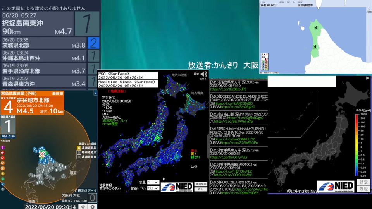Click the intensity legend box on the Soya map
This screenshot has height=209, width=372.
click(265, 62)
